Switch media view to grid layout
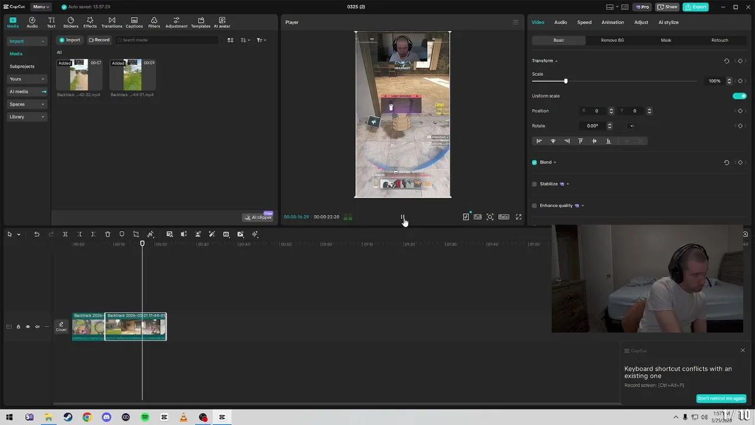This screenshot has width=755, height=425. [x=230, y=40]
